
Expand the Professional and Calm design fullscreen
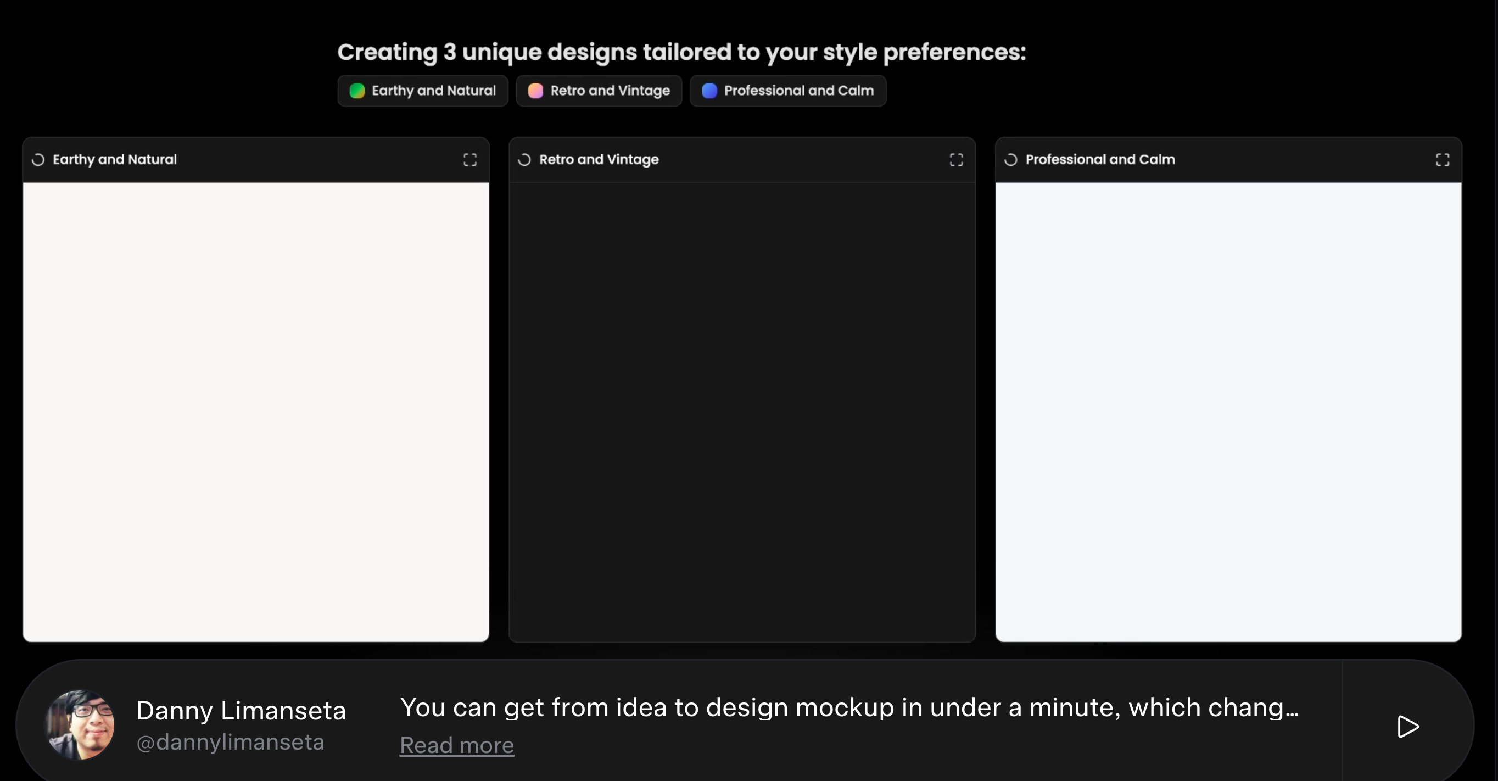(1442, 160)
